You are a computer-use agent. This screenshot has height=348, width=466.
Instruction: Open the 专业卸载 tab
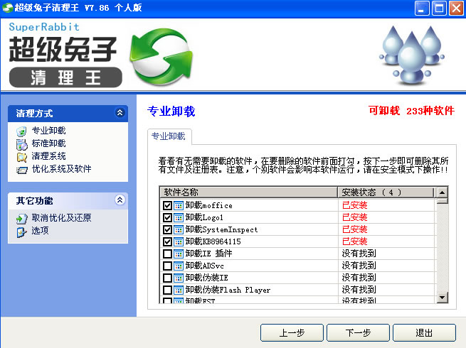click(169, 136)
